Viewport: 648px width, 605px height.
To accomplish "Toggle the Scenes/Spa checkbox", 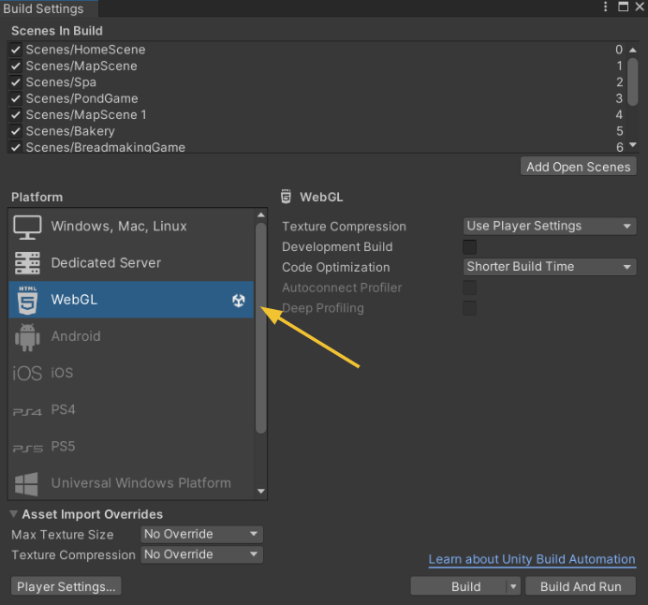I will pyautogui.click(x=16, y=82).
